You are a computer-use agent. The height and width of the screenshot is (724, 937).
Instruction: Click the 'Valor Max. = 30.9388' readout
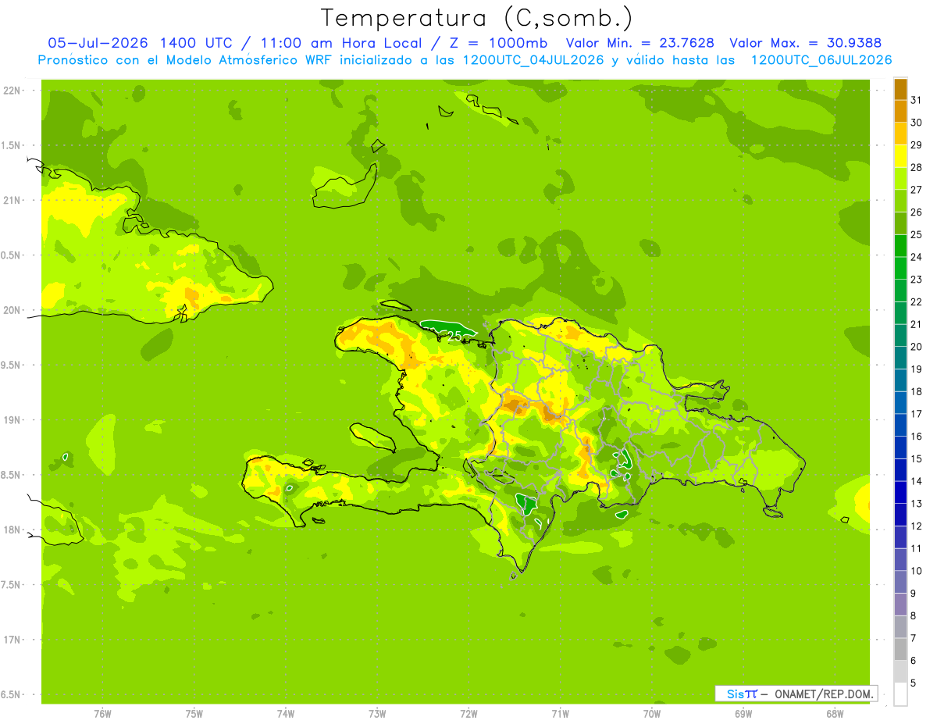pos(805,43)
